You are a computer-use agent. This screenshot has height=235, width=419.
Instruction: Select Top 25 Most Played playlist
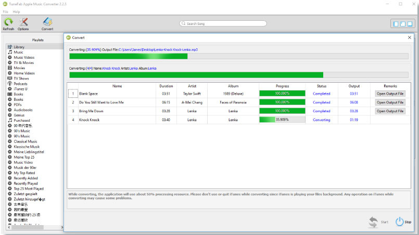tap(29, 189)
